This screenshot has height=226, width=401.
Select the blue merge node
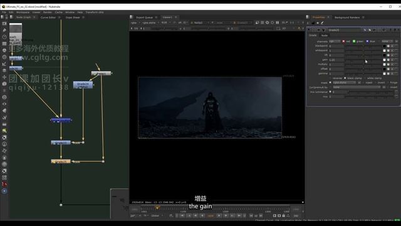(61, 120)
